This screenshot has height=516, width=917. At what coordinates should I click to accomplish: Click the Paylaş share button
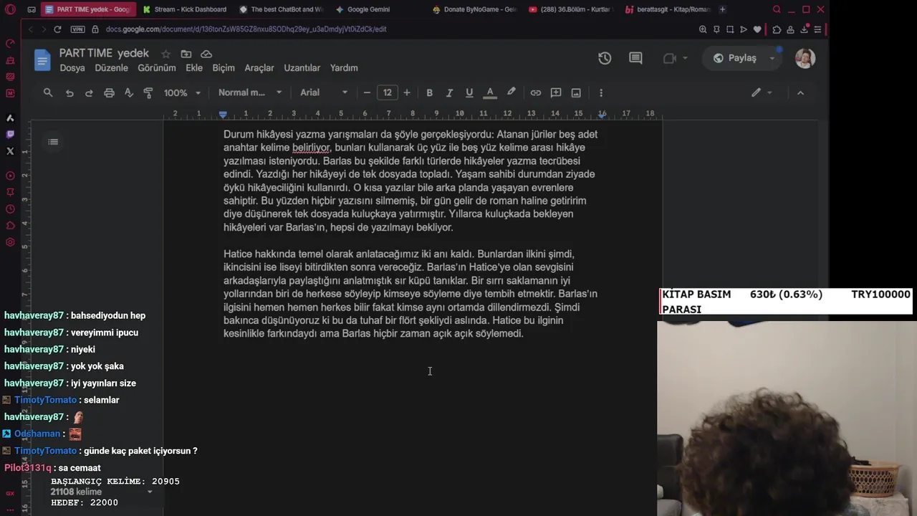pyautogui.click(x=735, y=58)
